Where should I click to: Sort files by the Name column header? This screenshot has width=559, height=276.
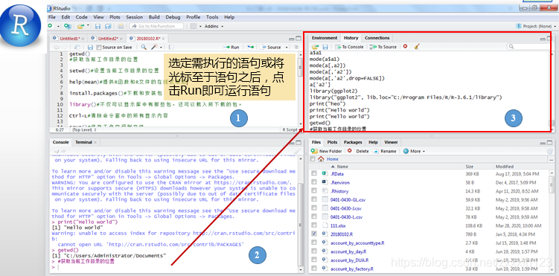[x=342, y=167]
